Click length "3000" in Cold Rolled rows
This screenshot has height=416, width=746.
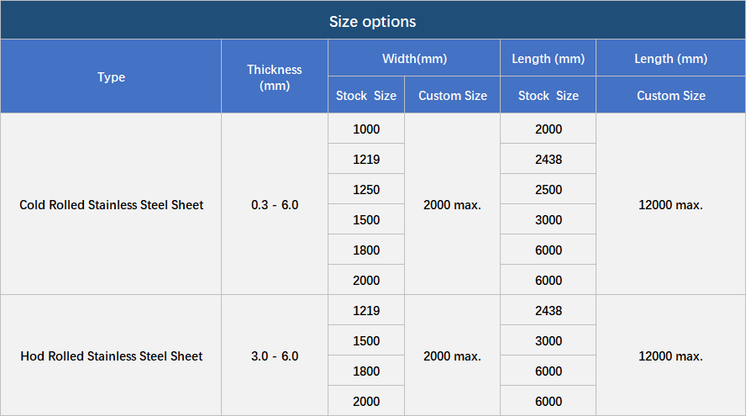(549, 220)
